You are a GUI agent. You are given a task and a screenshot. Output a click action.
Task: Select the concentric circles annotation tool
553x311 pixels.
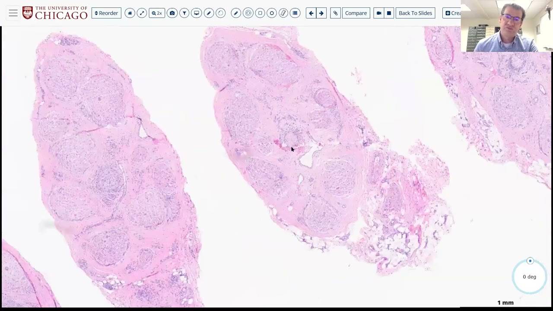point(248,13)
